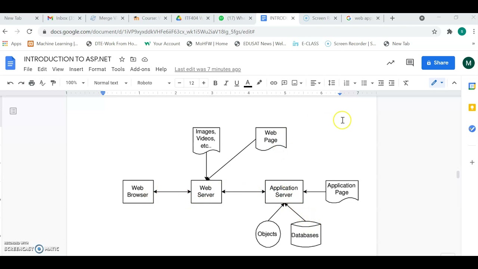This screenshot has width=478, height=269.
Task: Open the File menu
Action: (28, 69)
